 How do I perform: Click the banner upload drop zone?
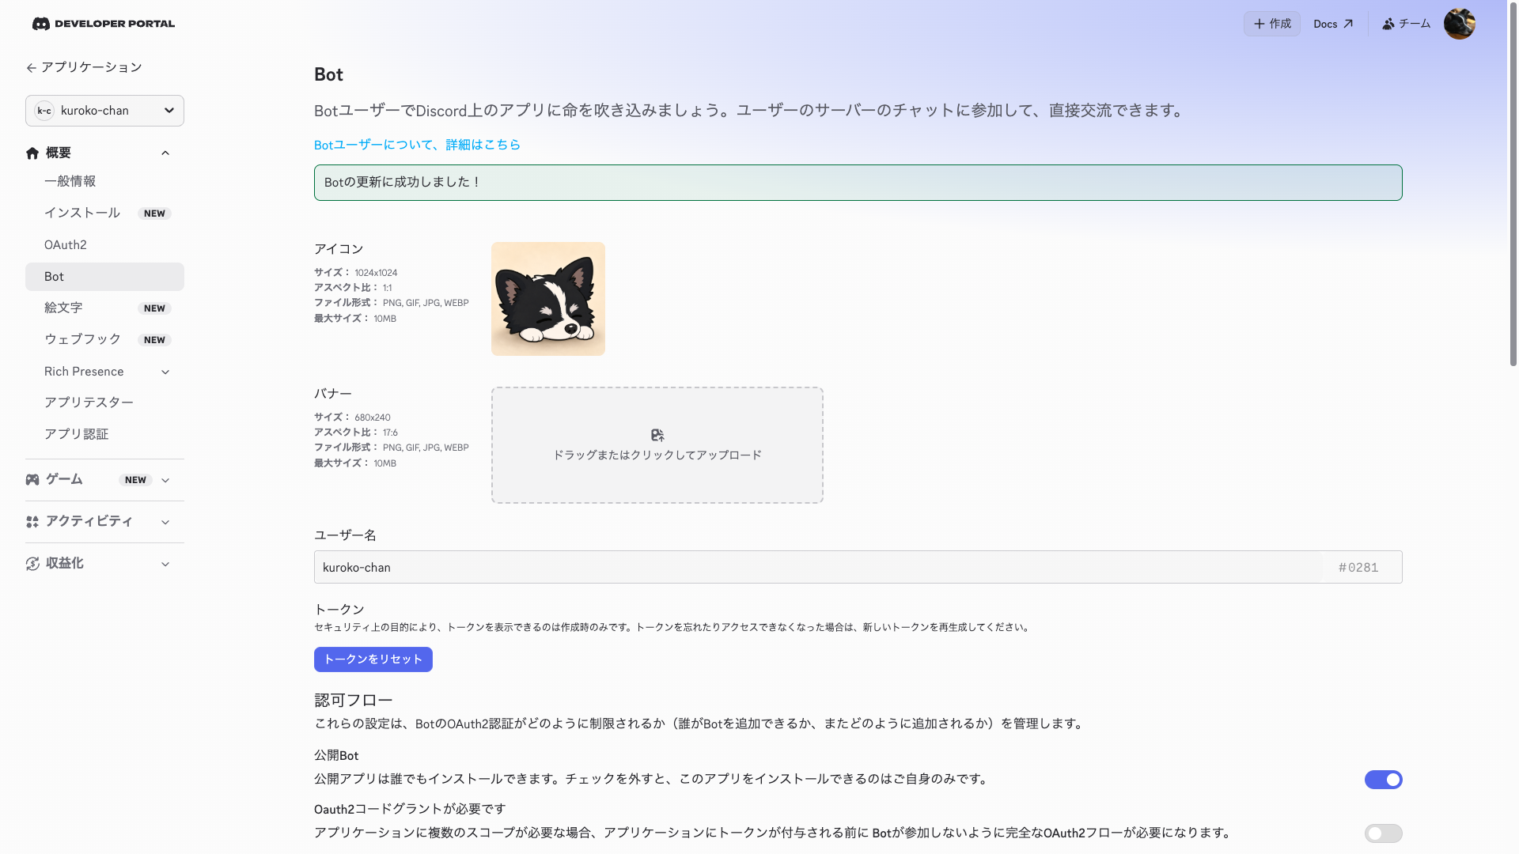tap(657, 445)
